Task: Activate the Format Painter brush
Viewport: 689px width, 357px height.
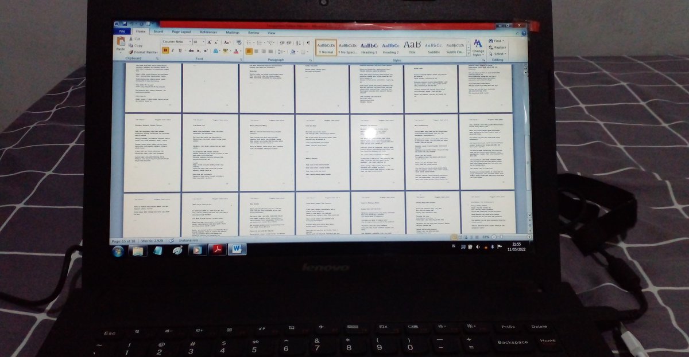Action: pos(144,52)
